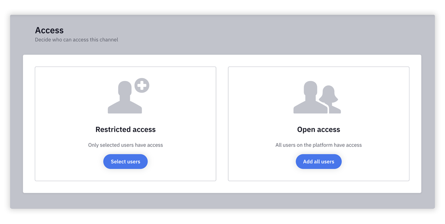Click the Add all users button
The width and height of the screenshot is (445, 224).
coord(319,162)
